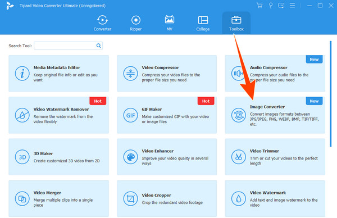Open the hamburger menu in title bar

pos(292,6)
